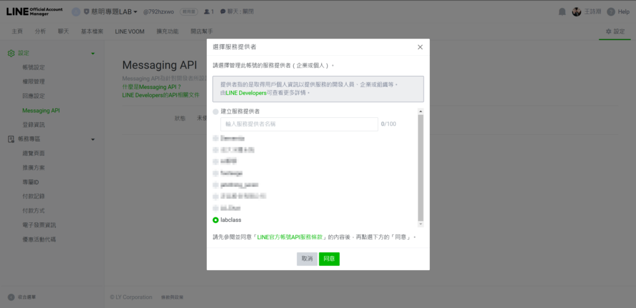Click the 輕用量 plan badge
Viewport: 636px width, 308px height.
coord(189,12)
